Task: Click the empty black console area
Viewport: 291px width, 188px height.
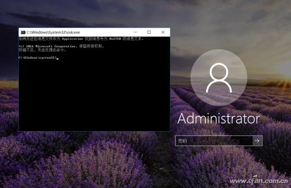Action: coord(94,95)
